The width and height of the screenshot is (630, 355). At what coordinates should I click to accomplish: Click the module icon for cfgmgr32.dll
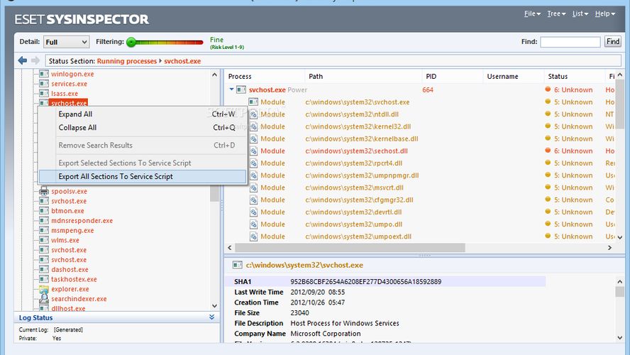(253, 200)
